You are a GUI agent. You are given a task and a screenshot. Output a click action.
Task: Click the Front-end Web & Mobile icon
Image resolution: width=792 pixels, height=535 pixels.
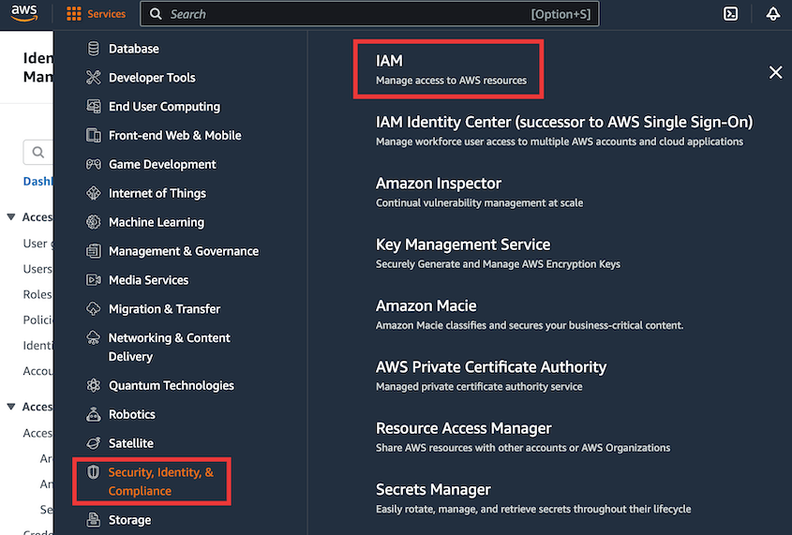pyautogui.click(x=94, y=135)
